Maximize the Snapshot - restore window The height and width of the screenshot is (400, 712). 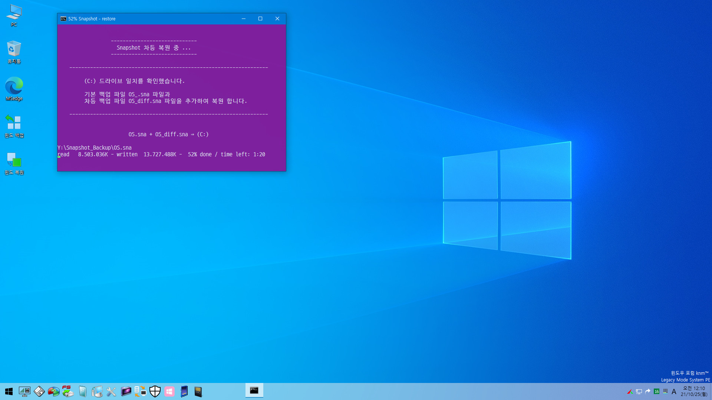click(x=260, y=19)
